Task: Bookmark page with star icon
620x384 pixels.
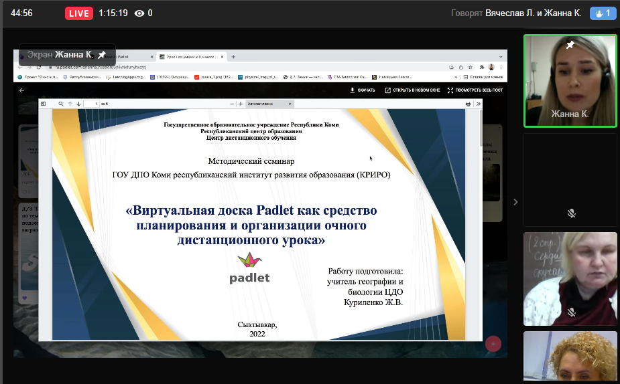Action: tap(470, 67)
